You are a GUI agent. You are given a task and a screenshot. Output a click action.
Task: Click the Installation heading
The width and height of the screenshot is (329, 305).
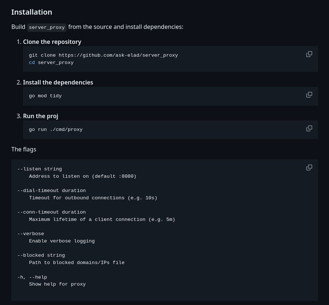click(x=32, y=12)
